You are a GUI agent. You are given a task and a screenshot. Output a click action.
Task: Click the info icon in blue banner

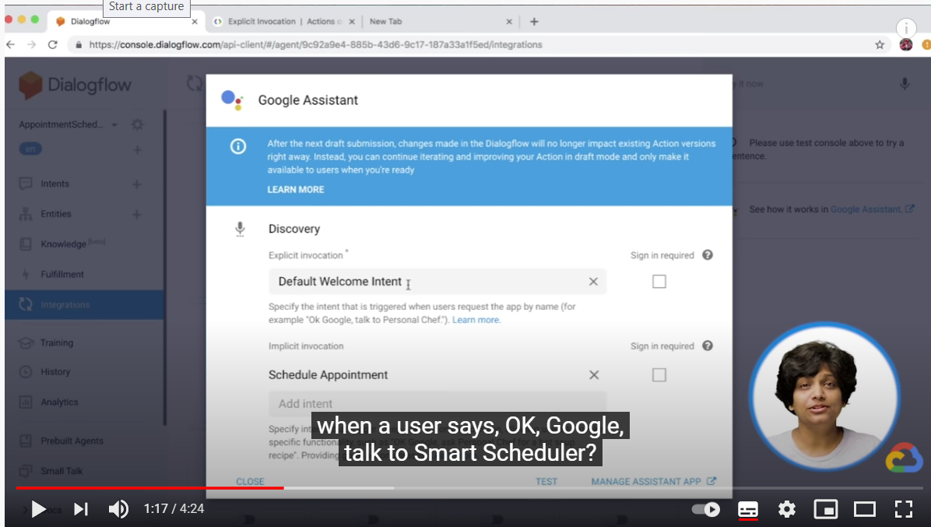coord(238,146)
